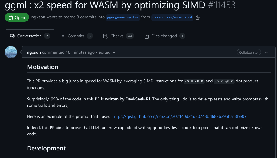This screenshot has width=277, height=158.
Task: Click the "18 minutes ago" comment timestamp
Action: coord(80,52)
